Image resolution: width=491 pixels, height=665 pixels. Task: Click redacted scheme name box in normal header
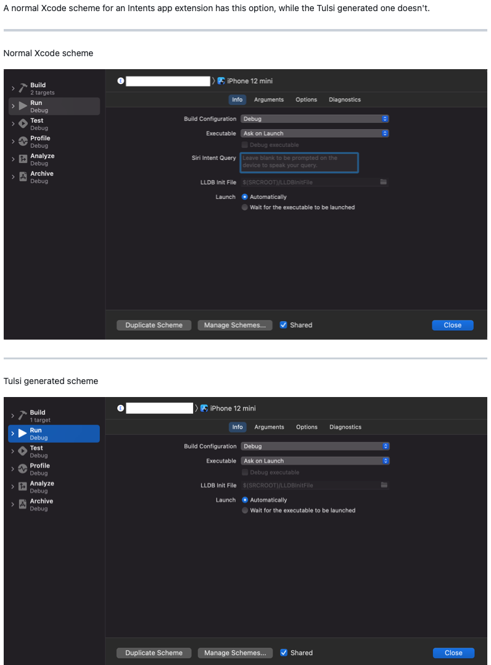168,81
